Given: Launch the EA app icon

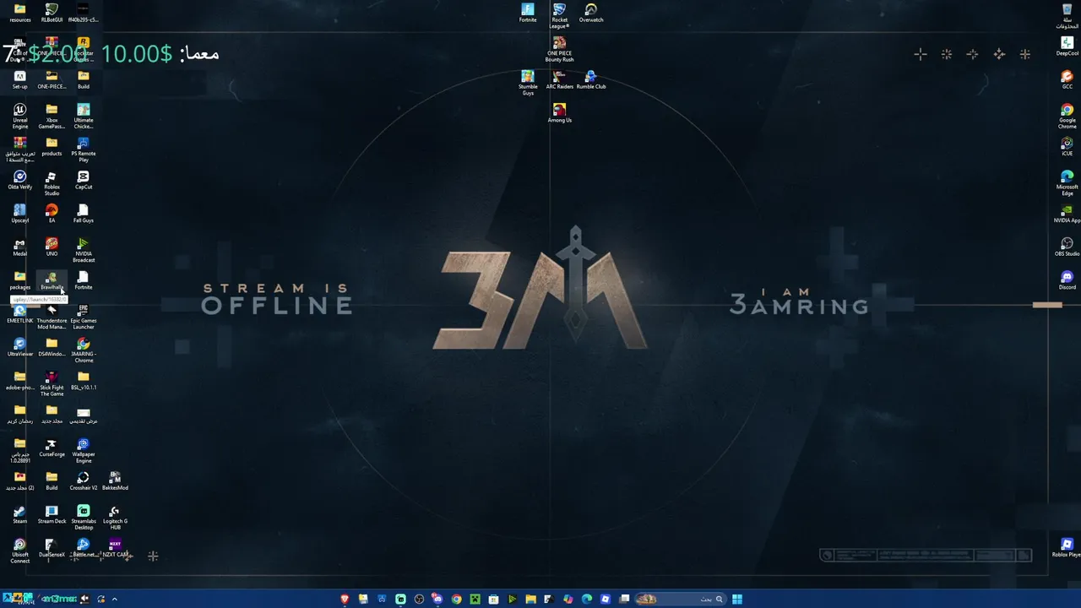Looking at the screenshot, I should tap(52, 213).
